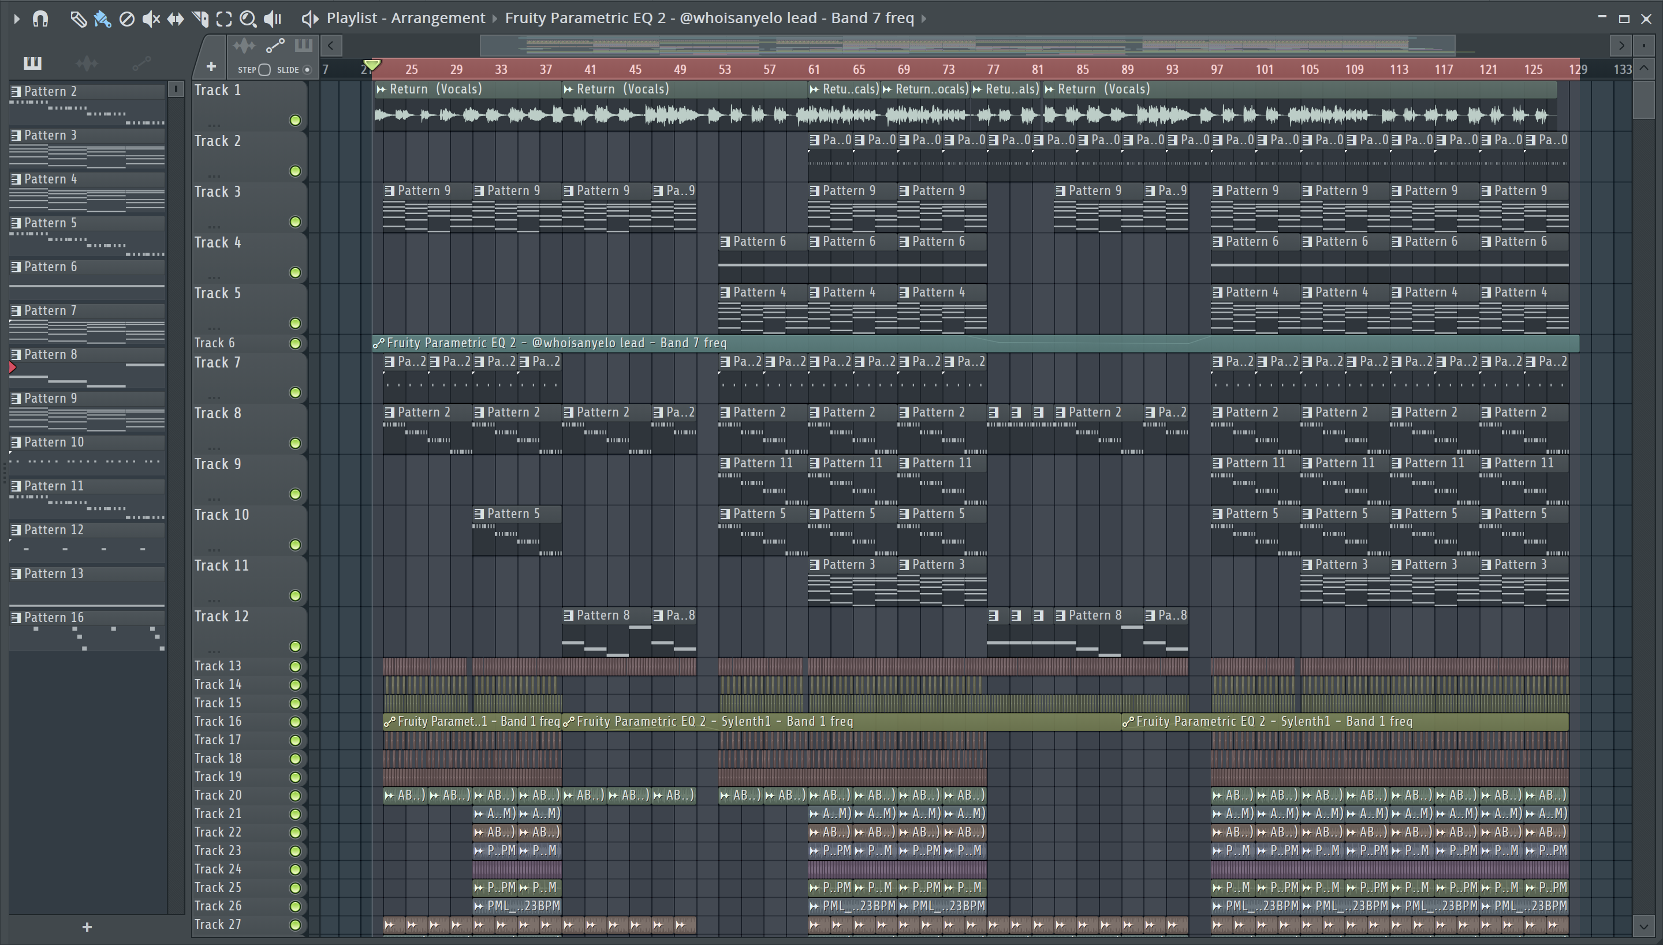Select the Zoom magnifier tool

point(248,19)
